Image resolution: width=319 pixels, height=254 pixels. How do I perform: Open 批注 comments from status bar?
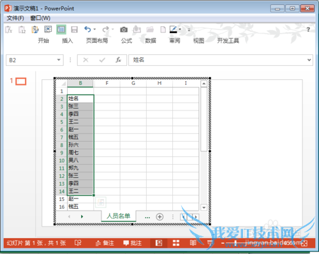pyautogui.click(x=133, y=243)
